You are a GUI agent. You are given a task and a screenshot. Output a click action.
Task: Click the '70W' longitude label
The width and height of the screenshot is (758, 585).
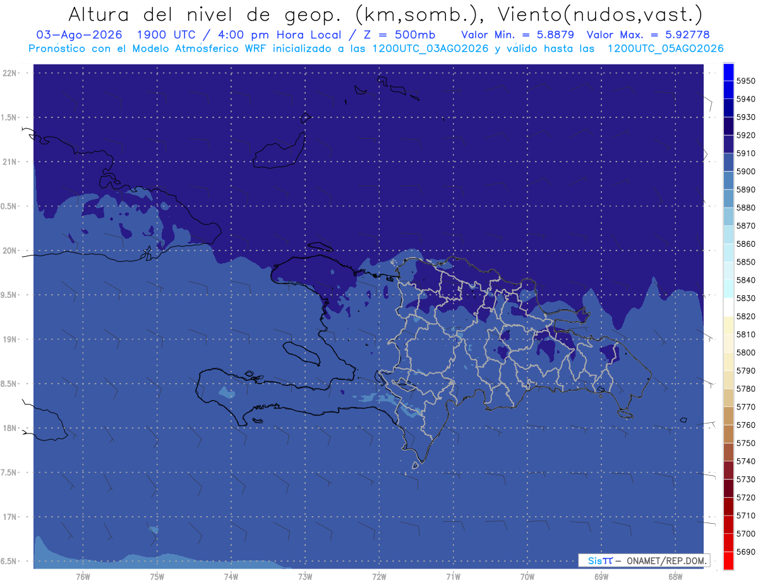(x=527, y=576)
